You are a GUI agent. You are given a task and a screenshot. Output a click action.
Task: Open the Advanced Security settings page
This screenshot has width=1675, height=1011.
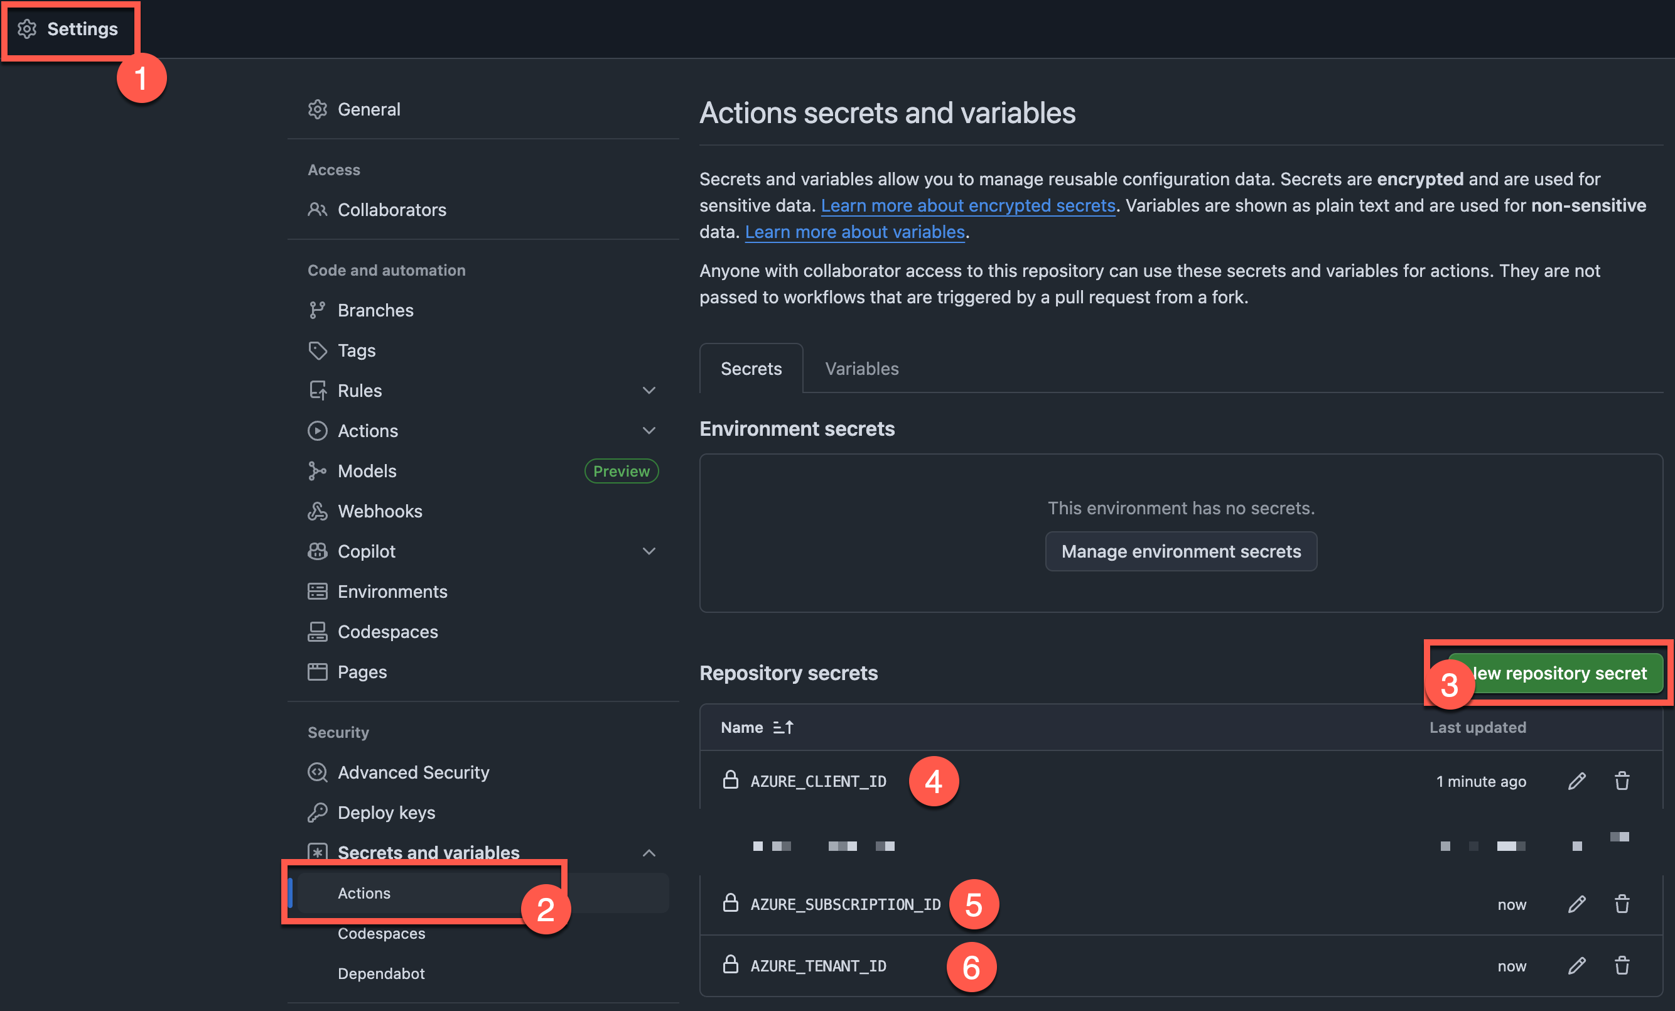pos(413,772)
